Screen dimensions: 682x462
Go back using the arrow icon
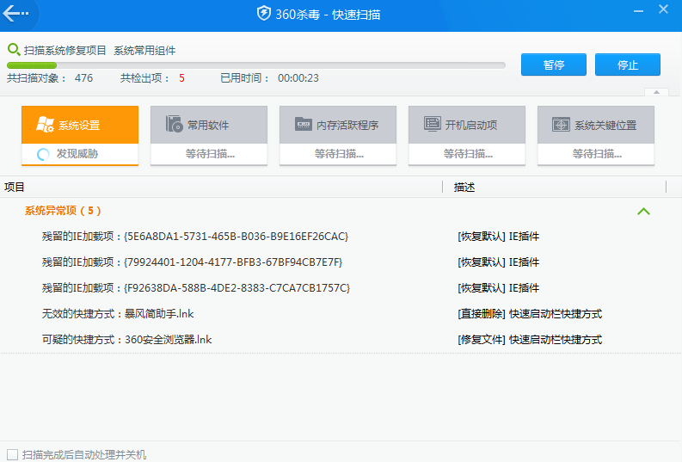(x=15, y=14)
